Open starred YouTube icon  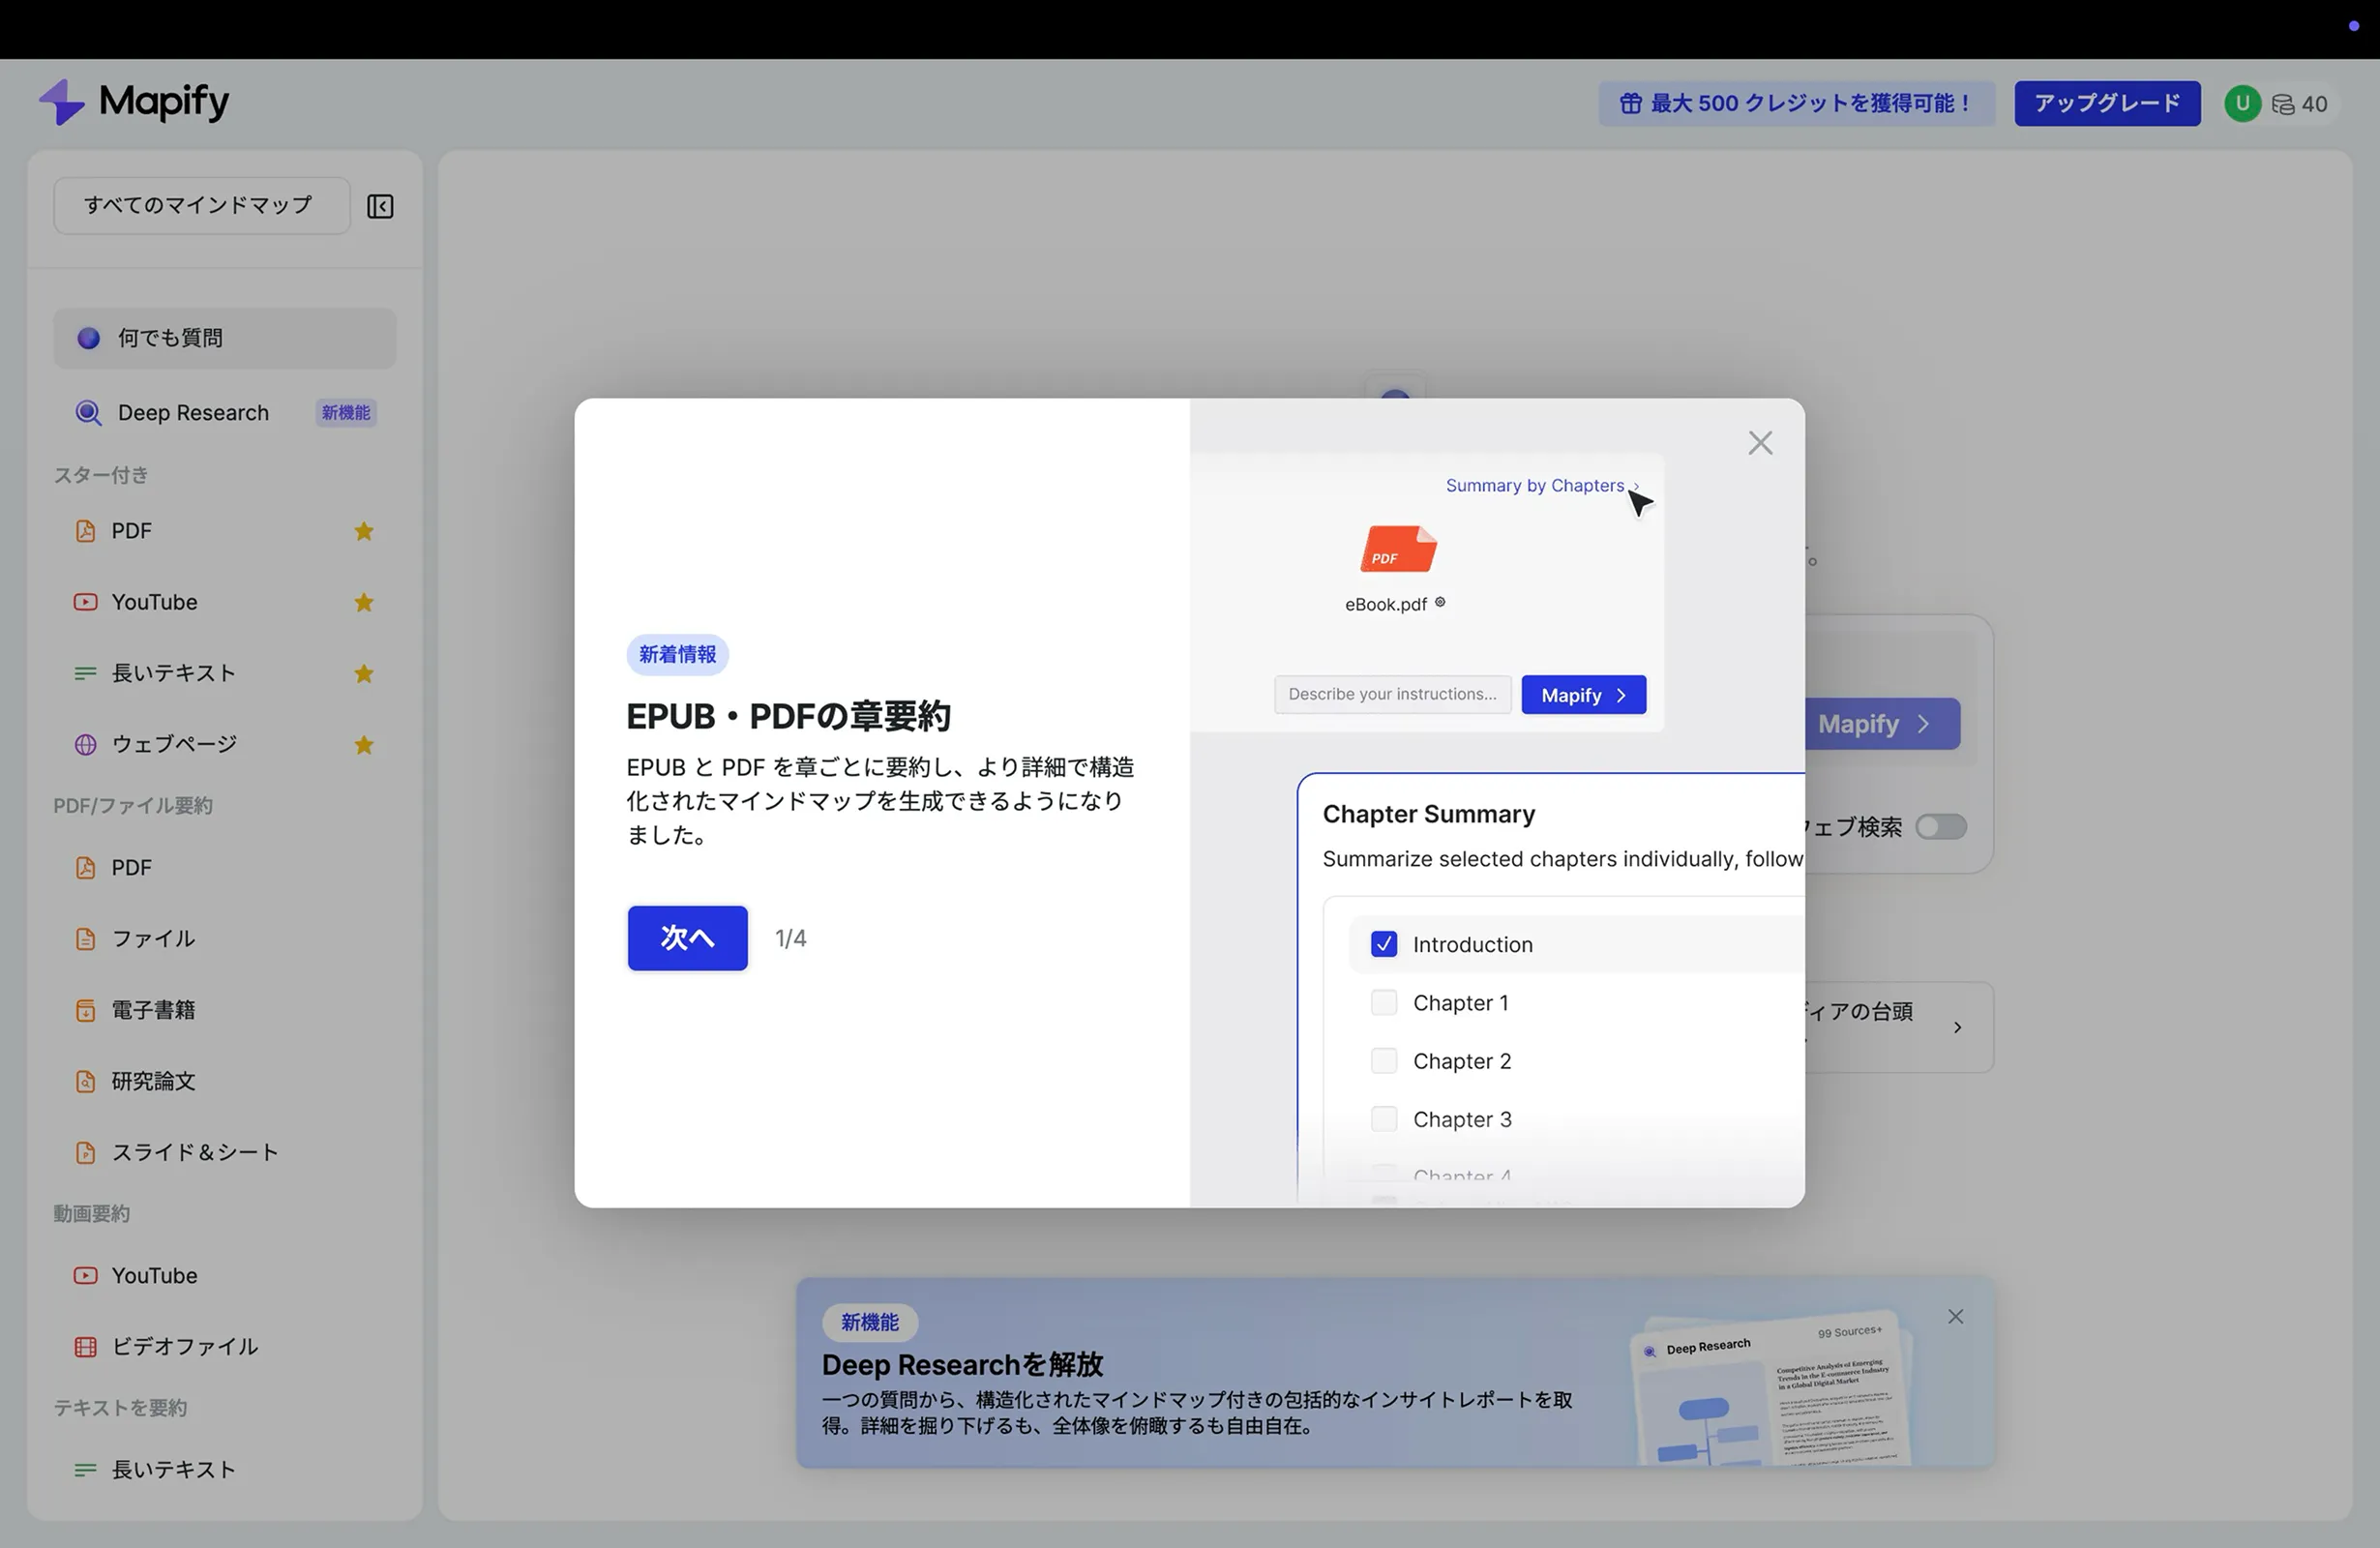click(x=86, y=602)
